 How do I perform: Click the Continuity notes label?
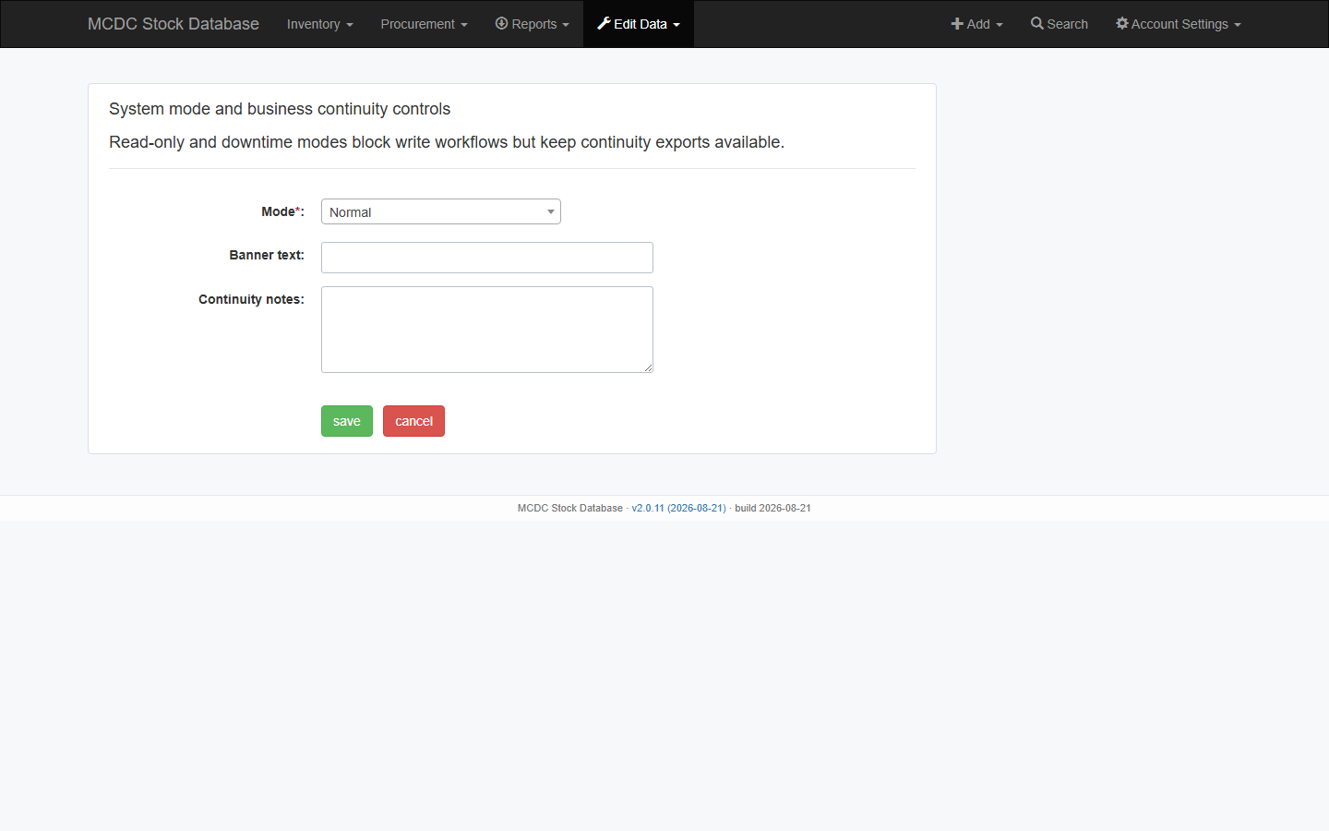tap(251, 299)
